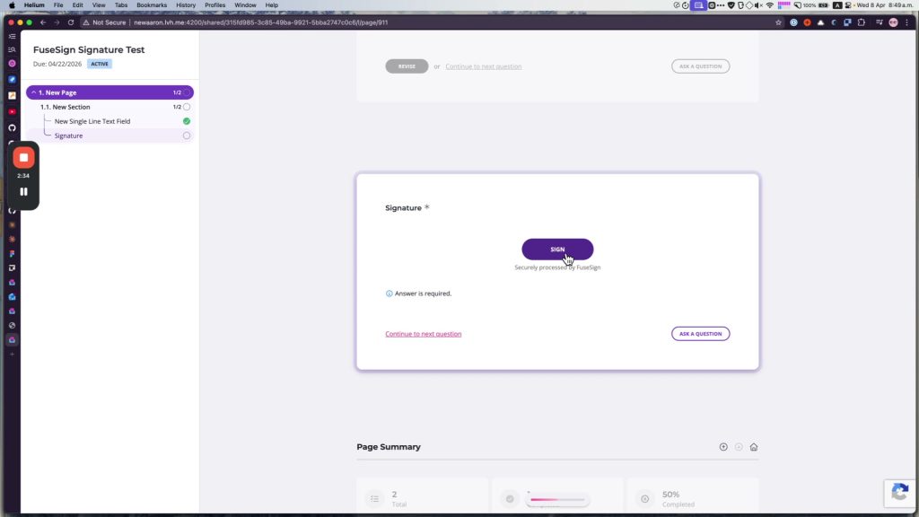The width and height of the screenshot is (919, 517).
Task: Open the Profiles menu
Action: 215,5
